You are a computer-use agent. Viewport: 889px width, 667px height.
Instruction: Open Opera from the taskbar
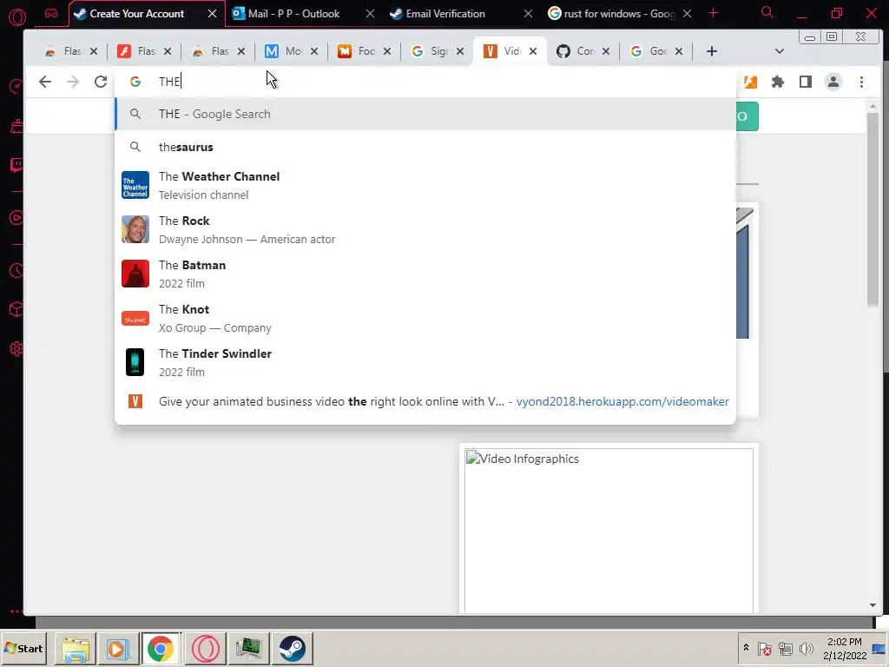pos(205,648)
